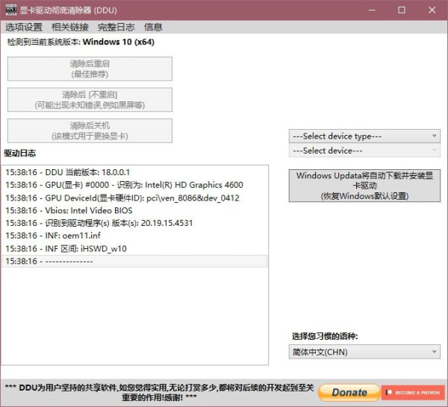Open the 简体中文(CHN) language dropdown
The width and height of the screenshot is (448, 407).
364,352
